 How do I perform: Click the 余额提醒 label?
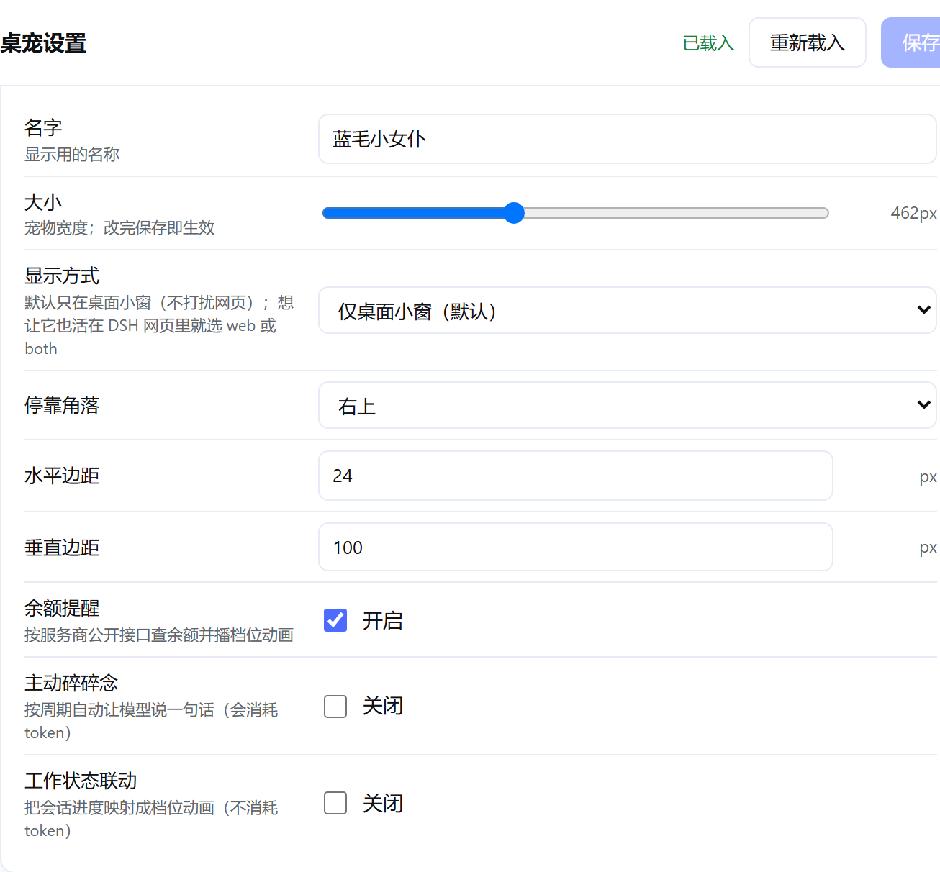tap(62, 608)
